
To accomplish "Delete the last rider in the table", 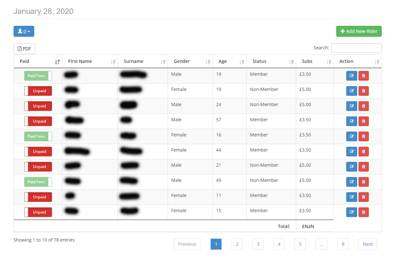I will tap(363, 212).
